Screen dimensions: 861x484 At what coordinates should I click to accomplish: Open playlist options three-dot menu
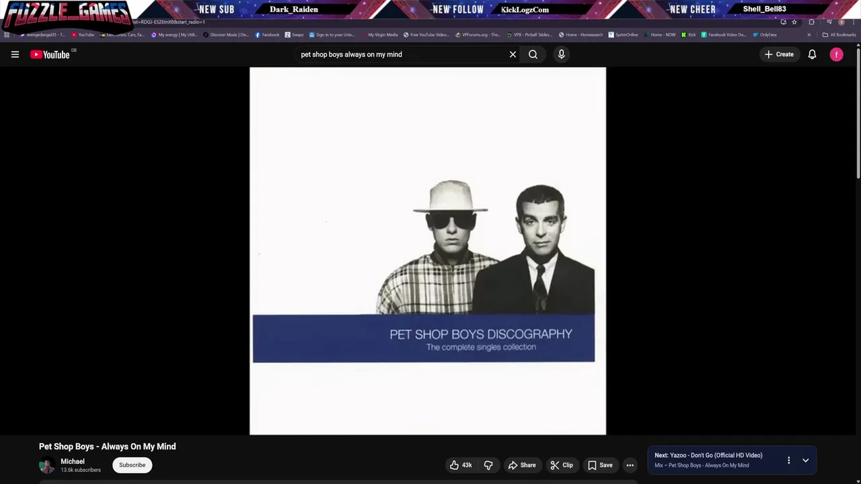click(x=788, y=460)
